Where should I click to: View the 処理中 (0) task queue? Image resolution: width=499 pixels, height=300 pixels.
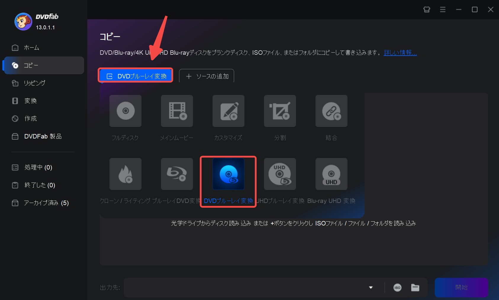44,167
